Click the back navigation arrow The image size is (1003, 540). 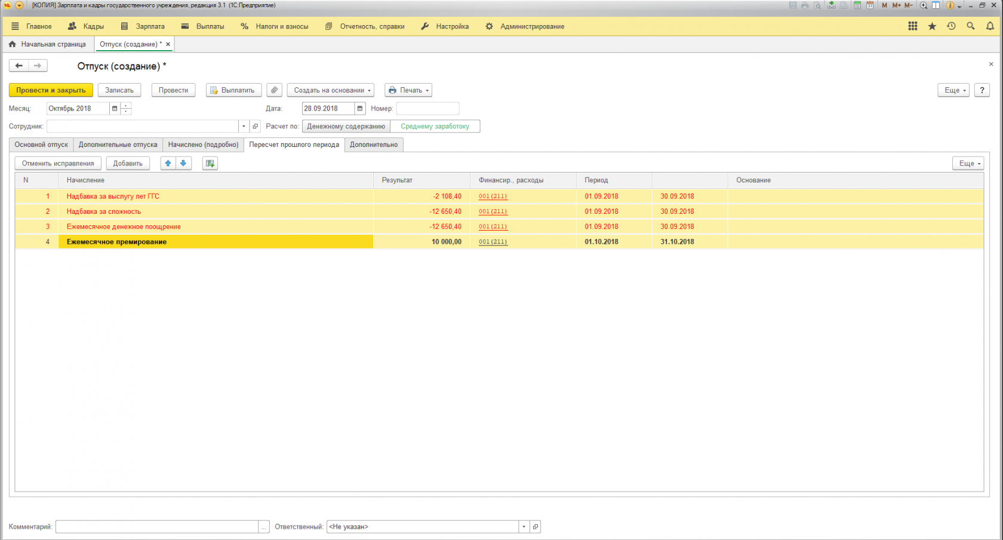click(x=19, y=66)
